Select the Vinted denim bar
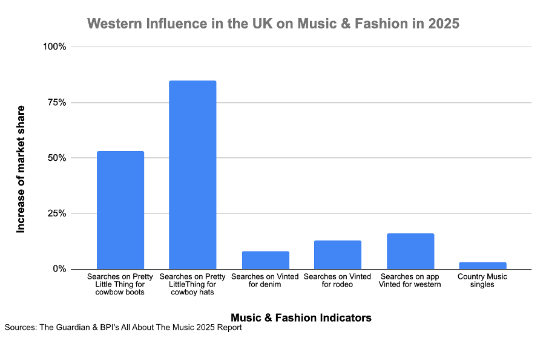 265,260
